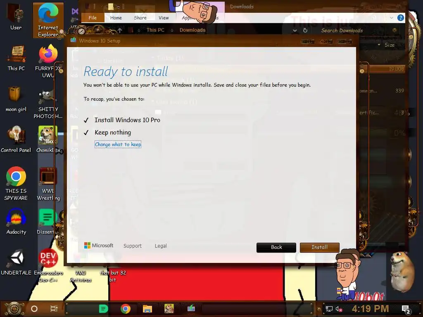
Task: Open the Legal link
Action: pos(161,246)
